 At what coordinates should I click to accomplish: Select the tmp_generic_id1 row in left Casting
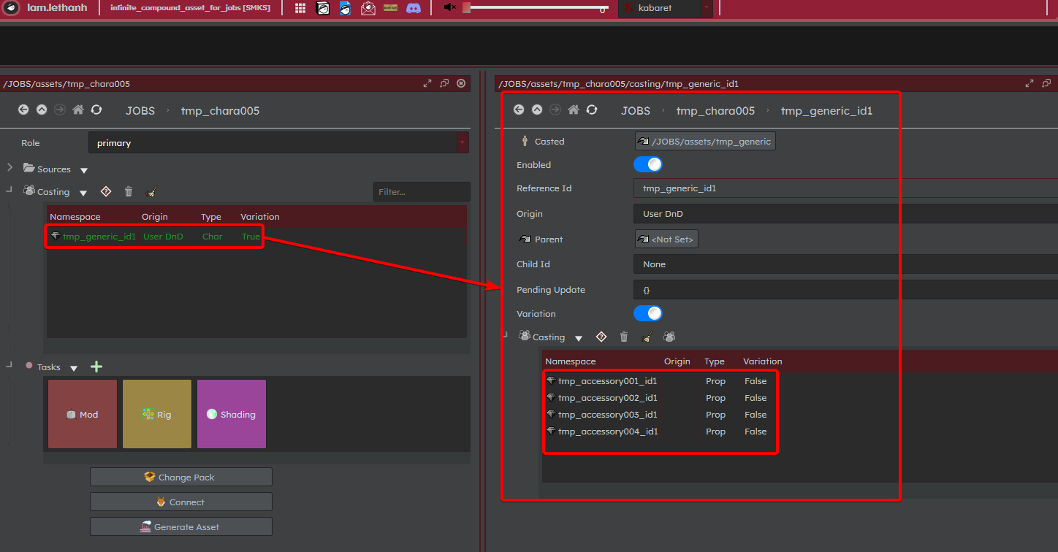[x=256, y=237]
